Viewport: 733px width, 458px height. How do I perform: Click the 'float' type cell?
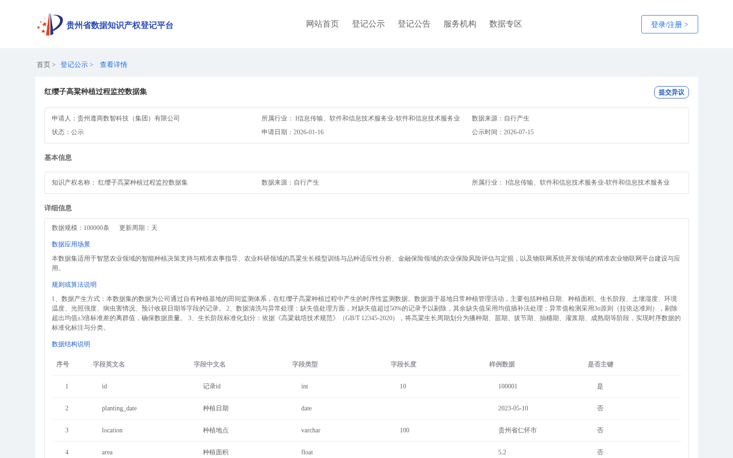307,452
